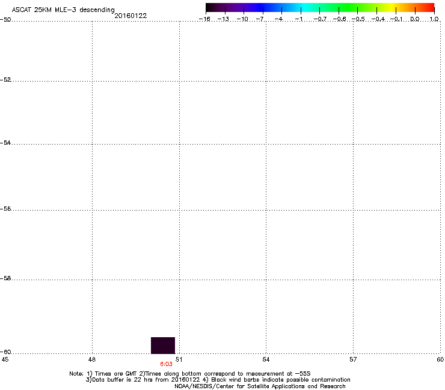Image resolution: width=445 pixels, height=390 pixels.
Task: Click the color bar label 0.0
Action: pos(415,19)
